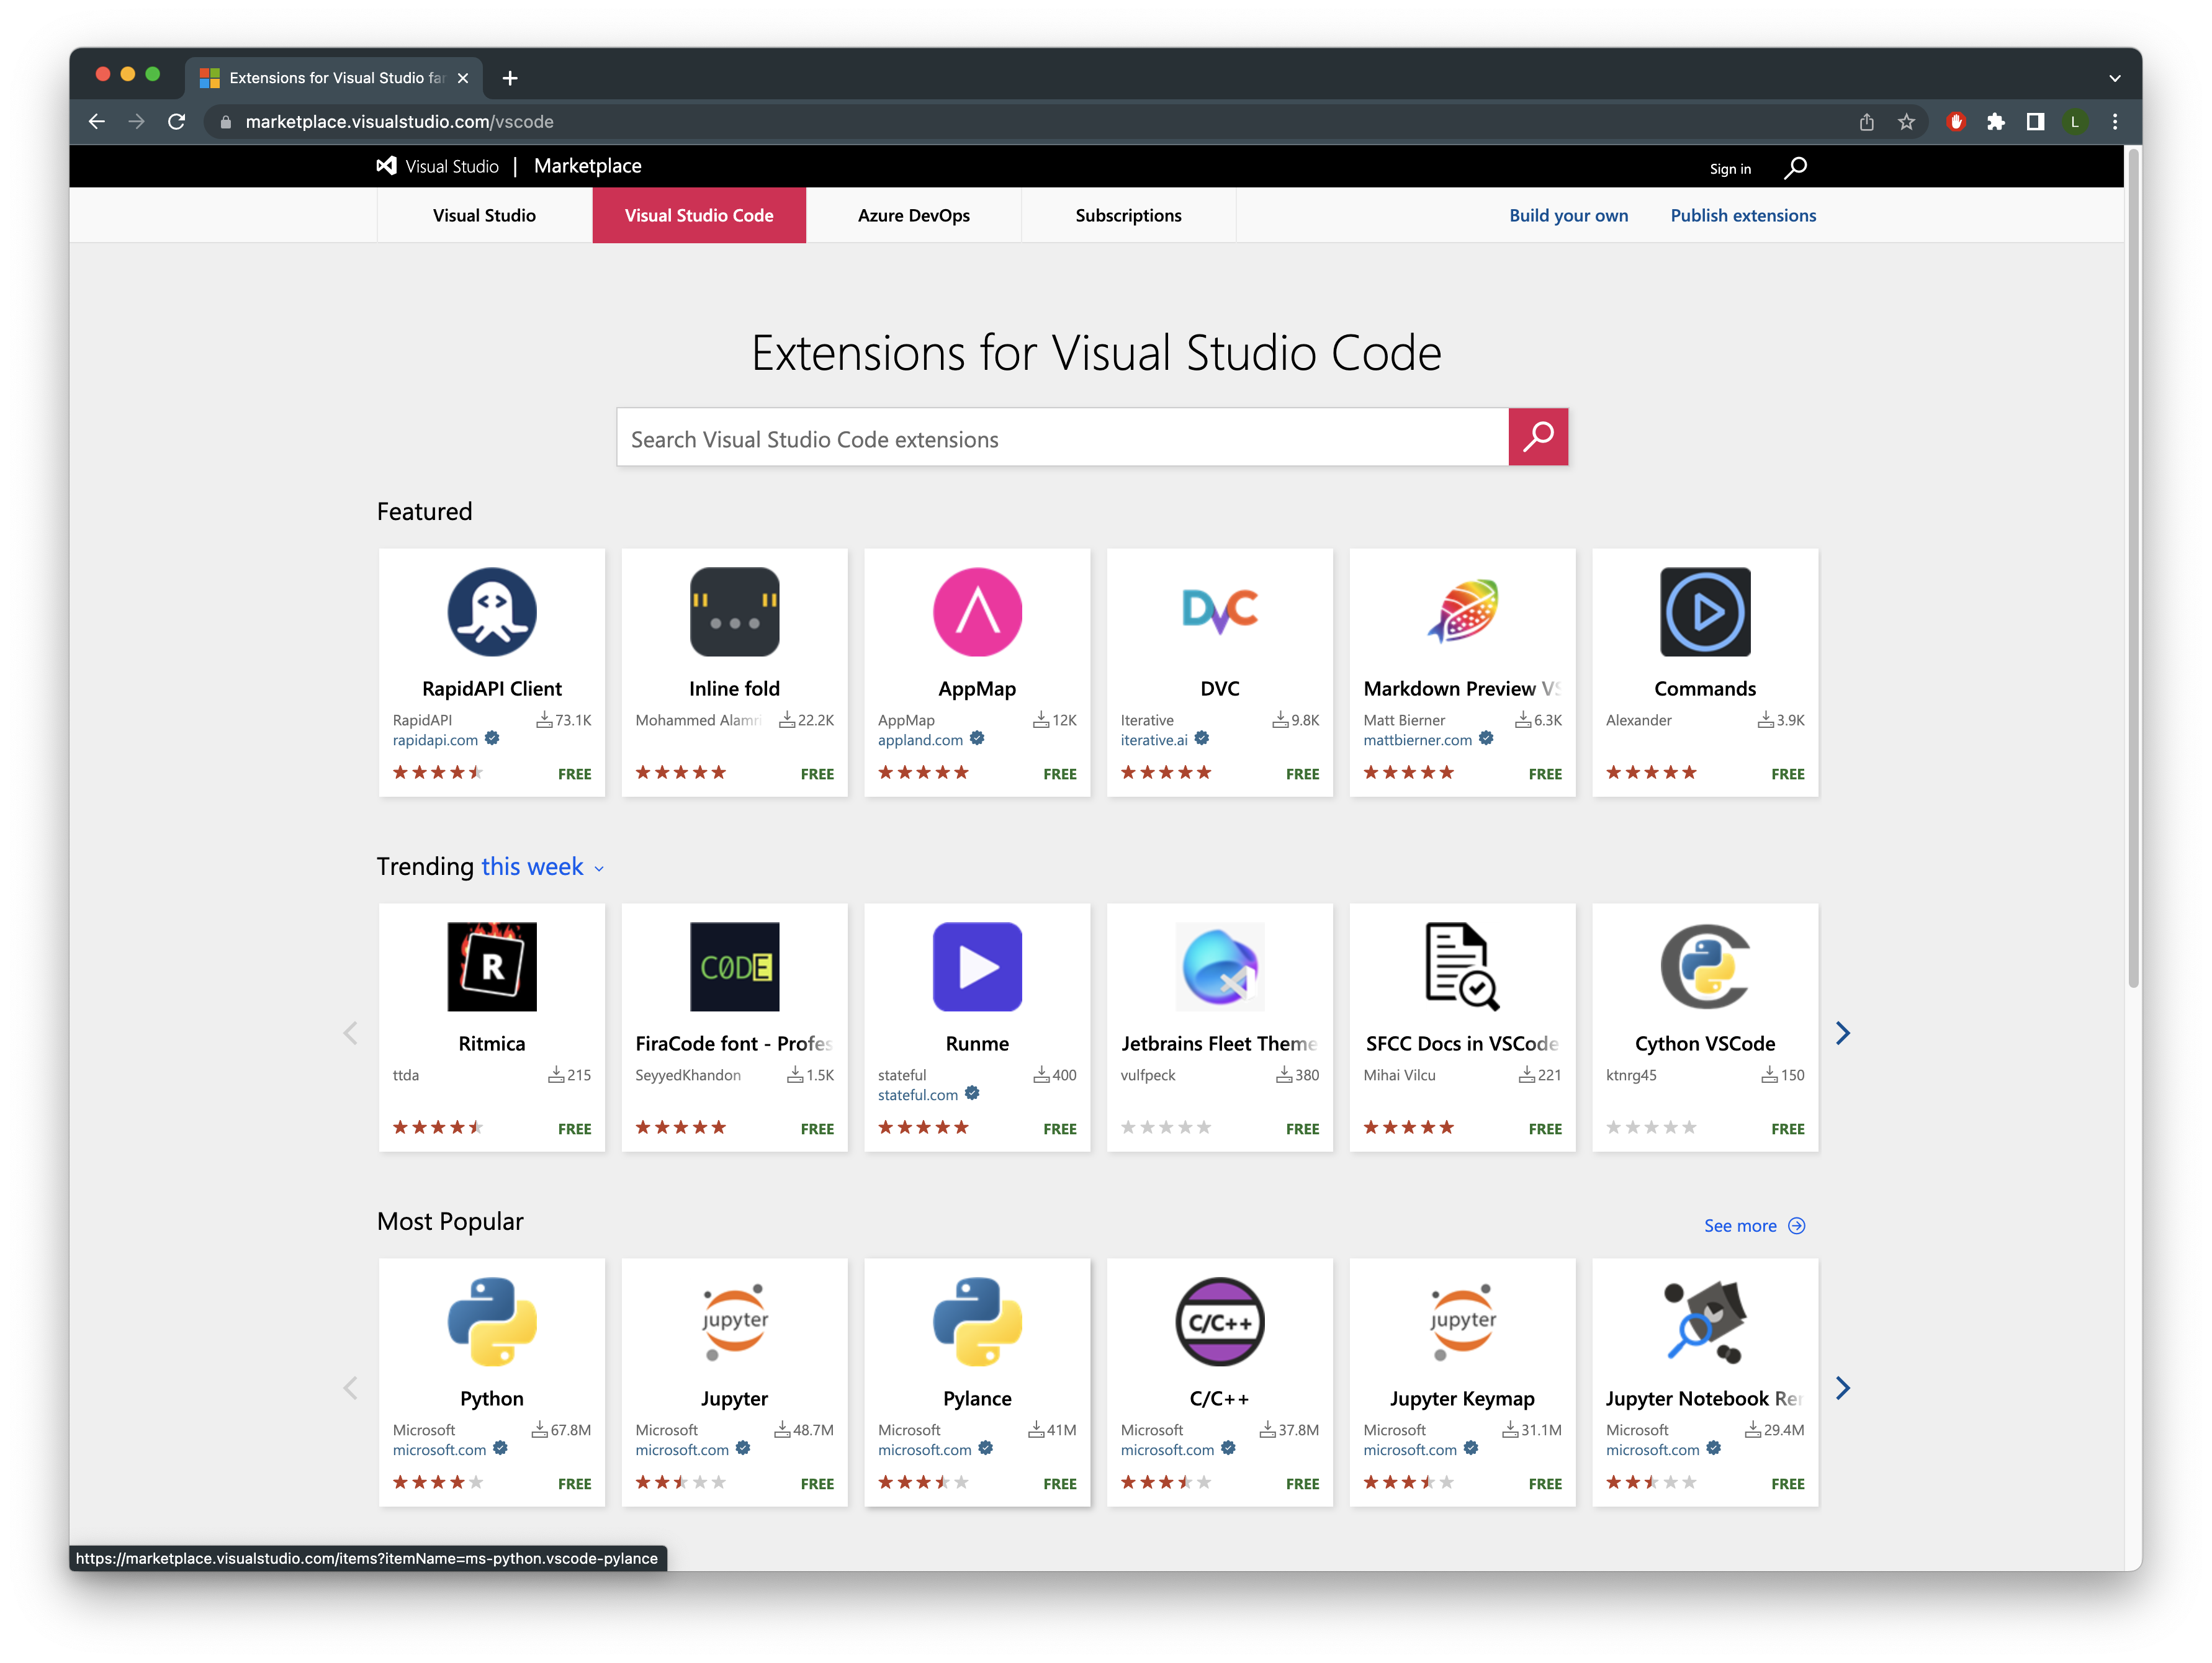Go back with the browser back arrow
Viewport: 2212px width, 1663px height.
click(x=97, y=121)
